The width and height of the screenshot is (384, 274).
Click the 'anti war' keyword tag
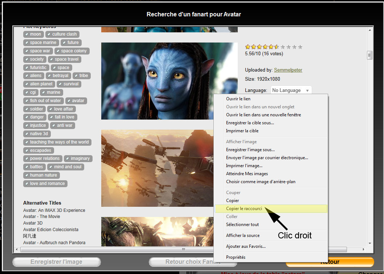tap(63, 125)
